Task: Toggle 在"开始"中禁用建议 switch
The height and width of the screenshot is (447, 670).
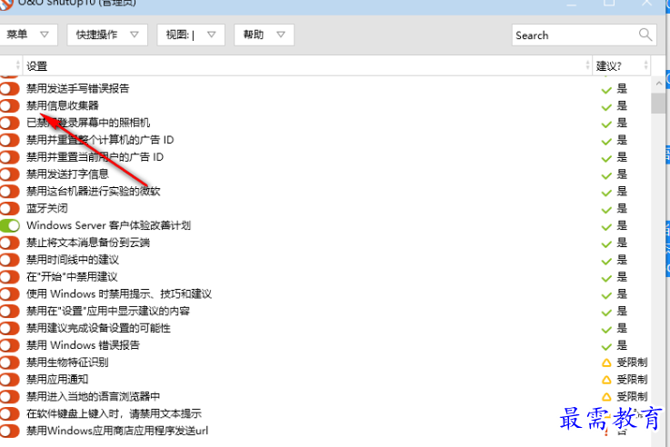Action: [9, 277]
